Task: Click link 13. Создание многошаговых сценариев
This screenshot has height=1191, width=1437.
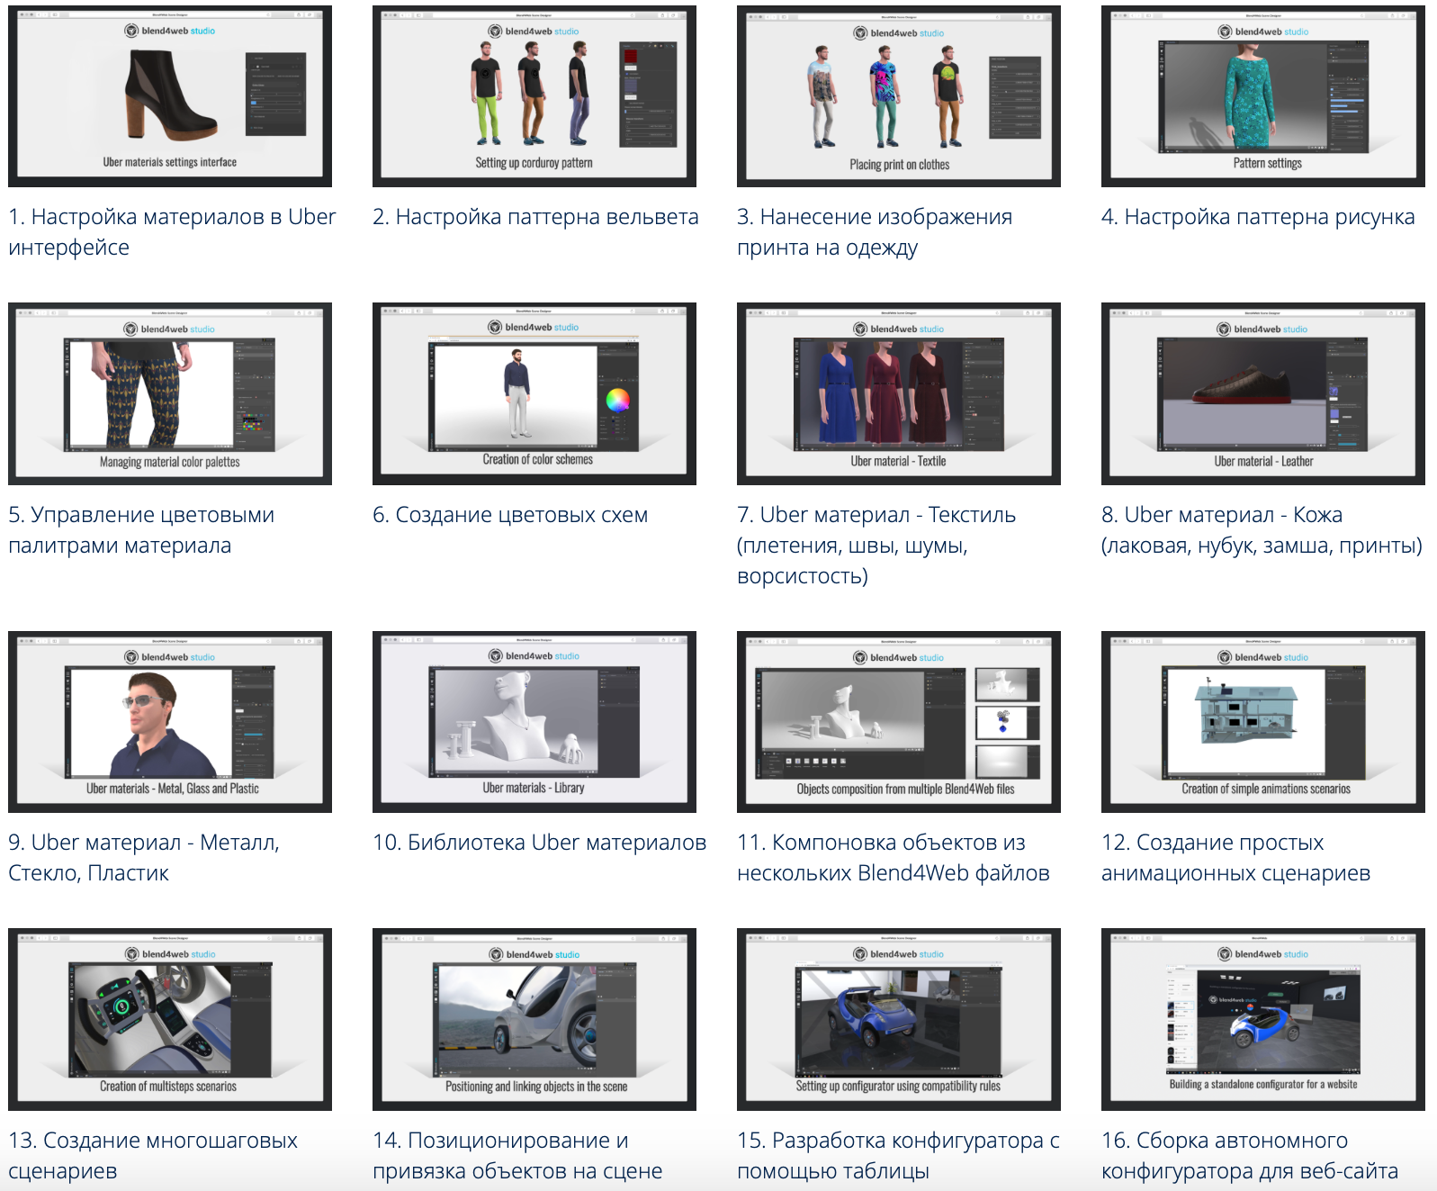Action: point(153,1156)
